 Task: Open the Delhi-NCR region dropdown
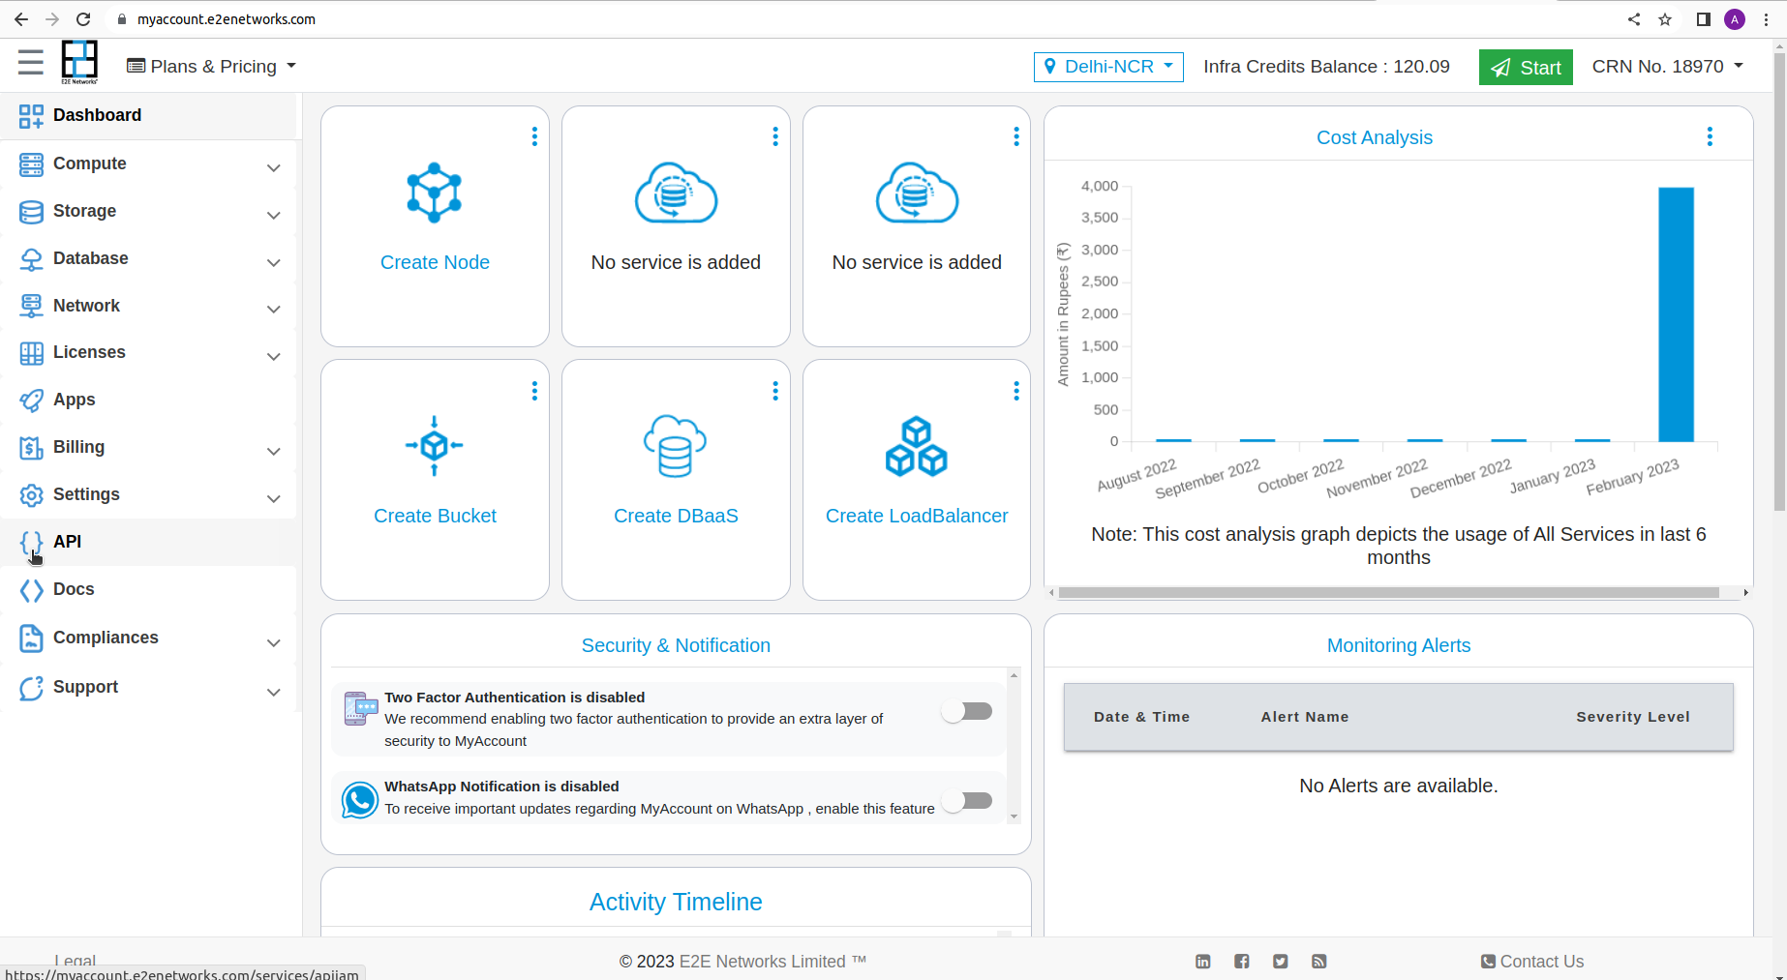[x=1108, y=67]
